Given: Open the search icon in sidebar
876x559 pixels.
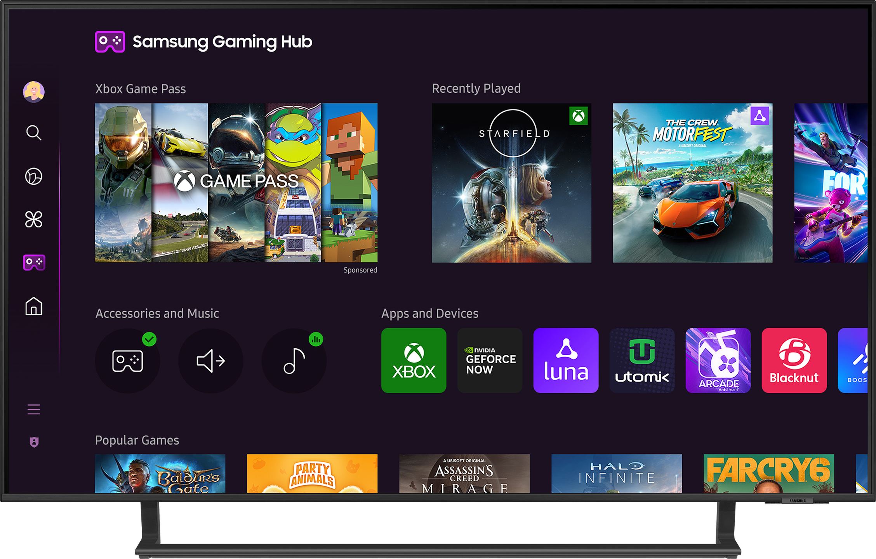Looking at the screenshot, I should click(34, 133).
